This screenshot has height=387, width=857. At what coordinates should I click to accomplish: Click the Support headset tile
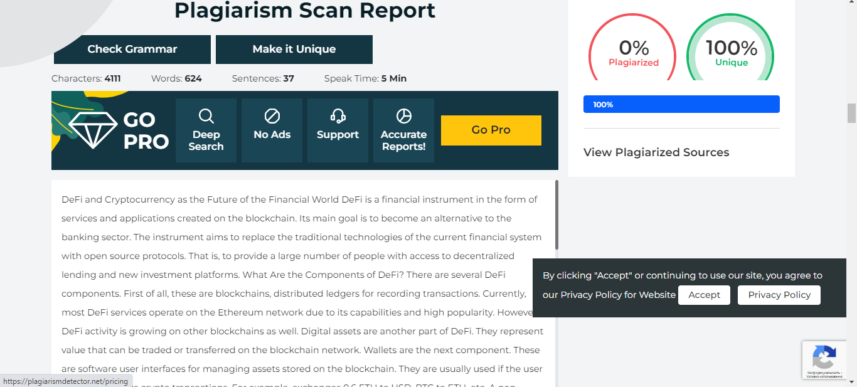click(x=338, y=130)
